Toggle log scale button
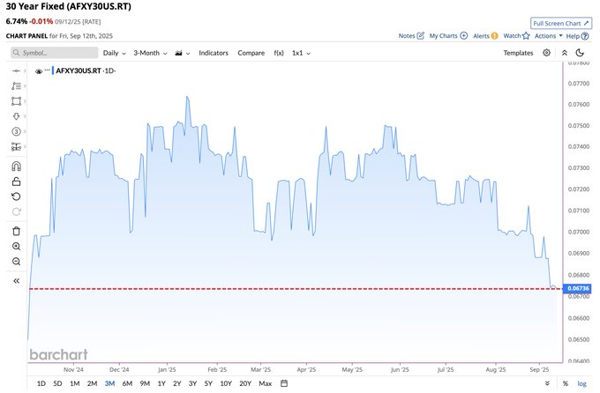The height and width of the screenshot is (393, 600). coord(581,383)
